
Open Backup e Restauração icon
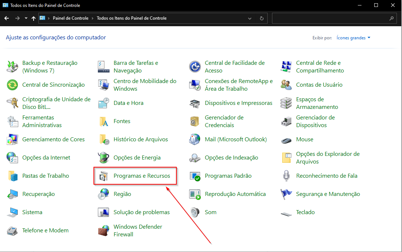coord(12,67)
